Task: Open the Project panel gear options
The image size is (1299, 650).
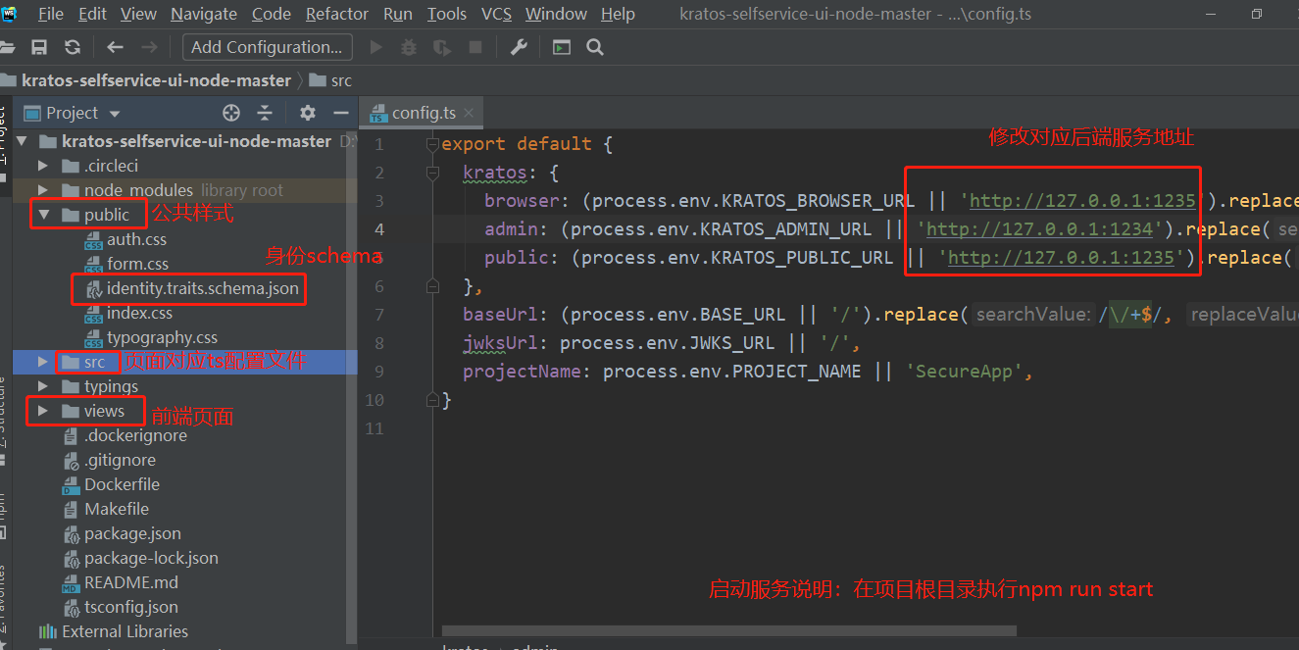Action: pyautogui.click(x=308, y=113)
